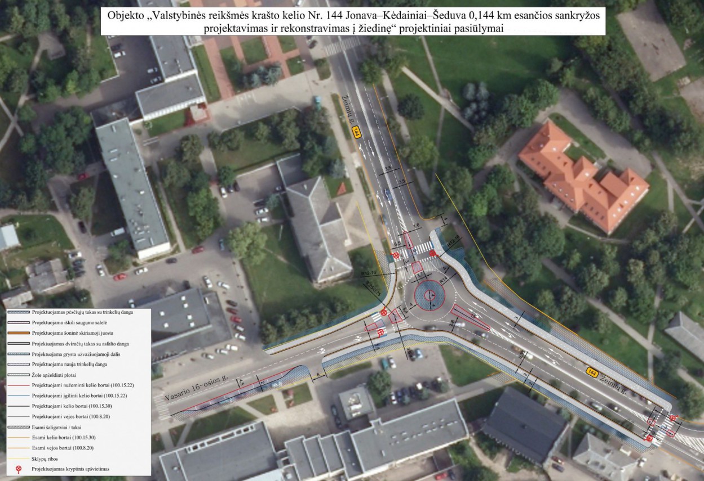Click the red nužeminti kelio bortai legend line
Viewport: 704px width, 481px height.
[17, 385]
